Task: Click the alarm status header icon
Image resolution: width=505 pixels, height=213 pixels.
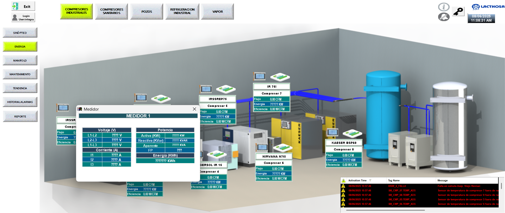Action: tap(344, 181)
